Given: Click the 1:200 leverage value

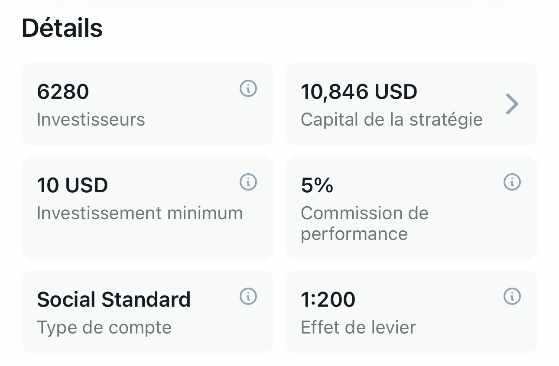Looking at the screenshot, I should click(328, 299).
